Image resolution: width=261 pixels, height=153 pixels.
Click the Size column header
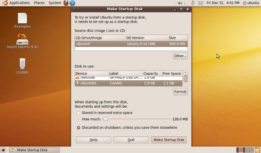(178, 38)
